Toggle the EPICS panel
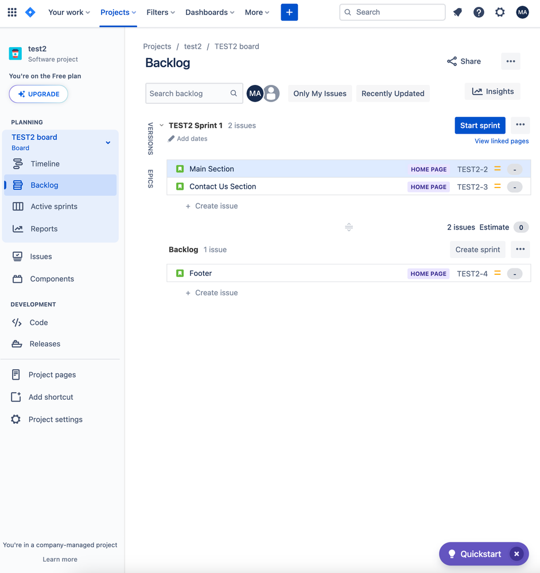 (x=150, y=179)
